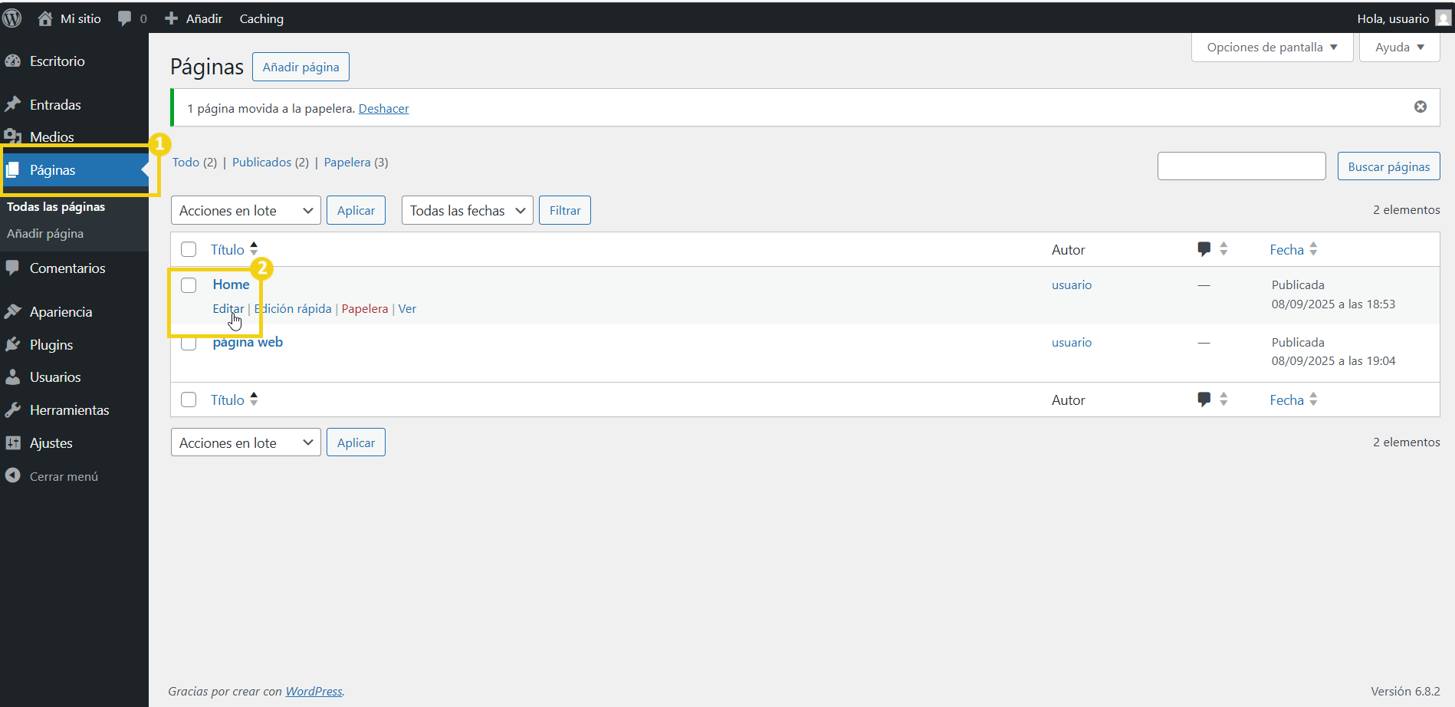
Task: Click Deshacer to undo trash
Action: (383, 109)
